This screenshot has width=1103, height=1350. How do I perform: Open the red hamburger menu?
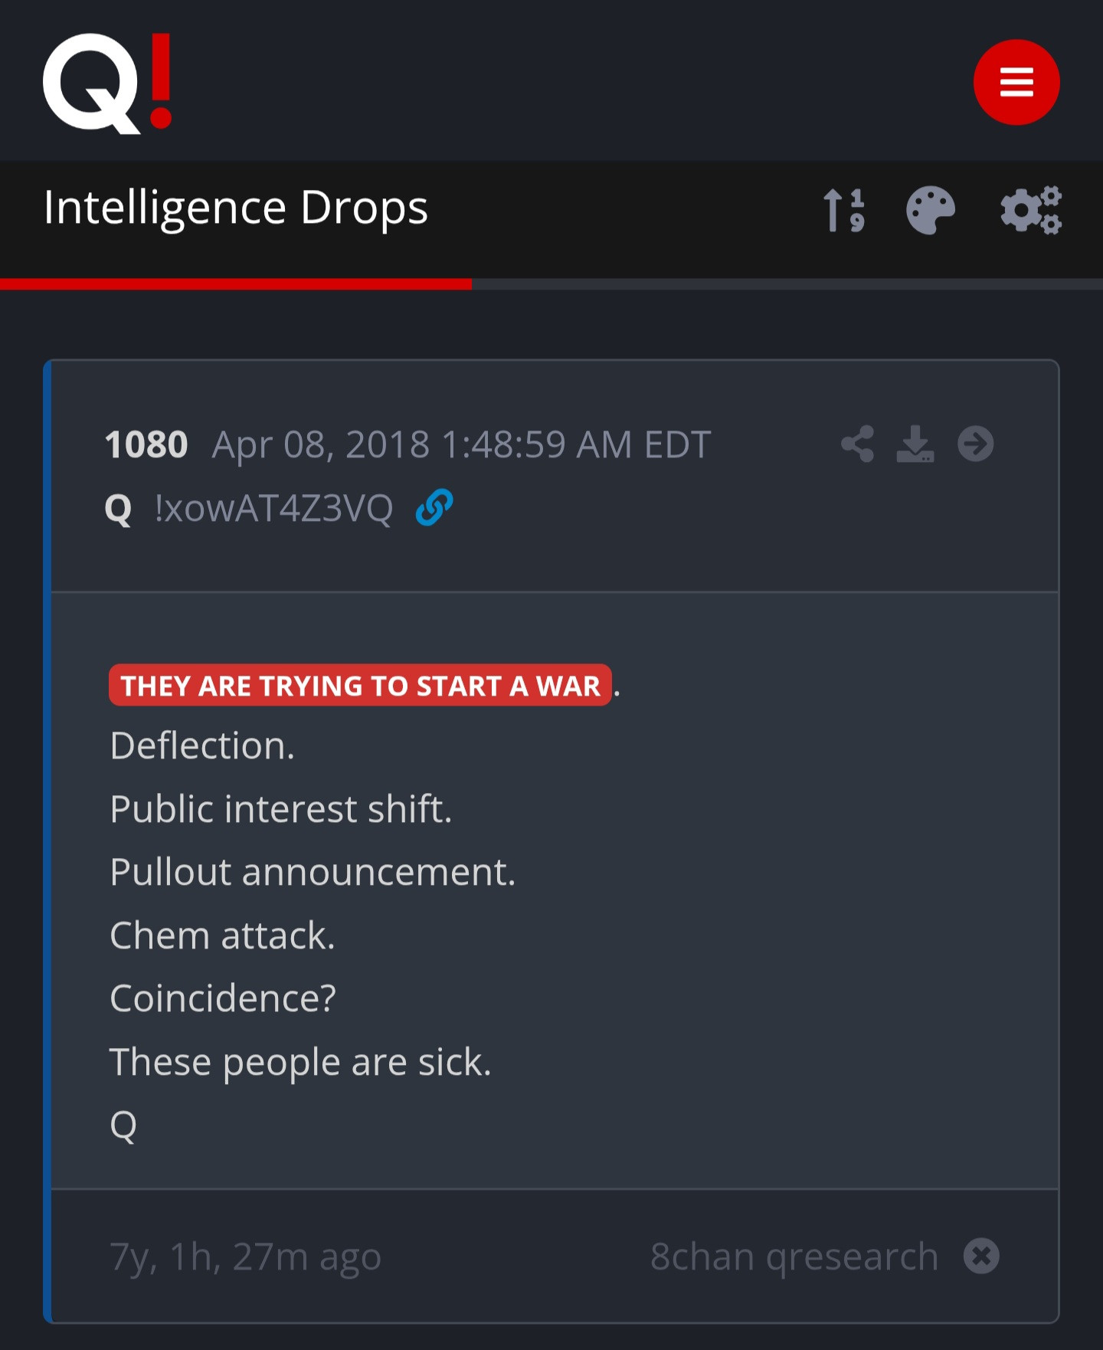point(1016,82)
